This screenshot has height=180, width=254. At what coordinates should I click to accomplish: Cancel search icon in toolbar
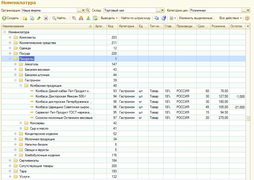74,18
